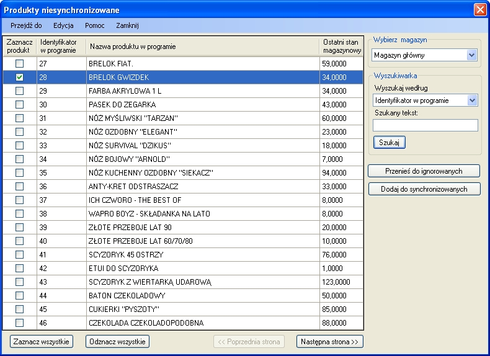Mark the PASEK DO ZEGARKA checkbox
Screen dimensions: 490x356
pos(19,104)
